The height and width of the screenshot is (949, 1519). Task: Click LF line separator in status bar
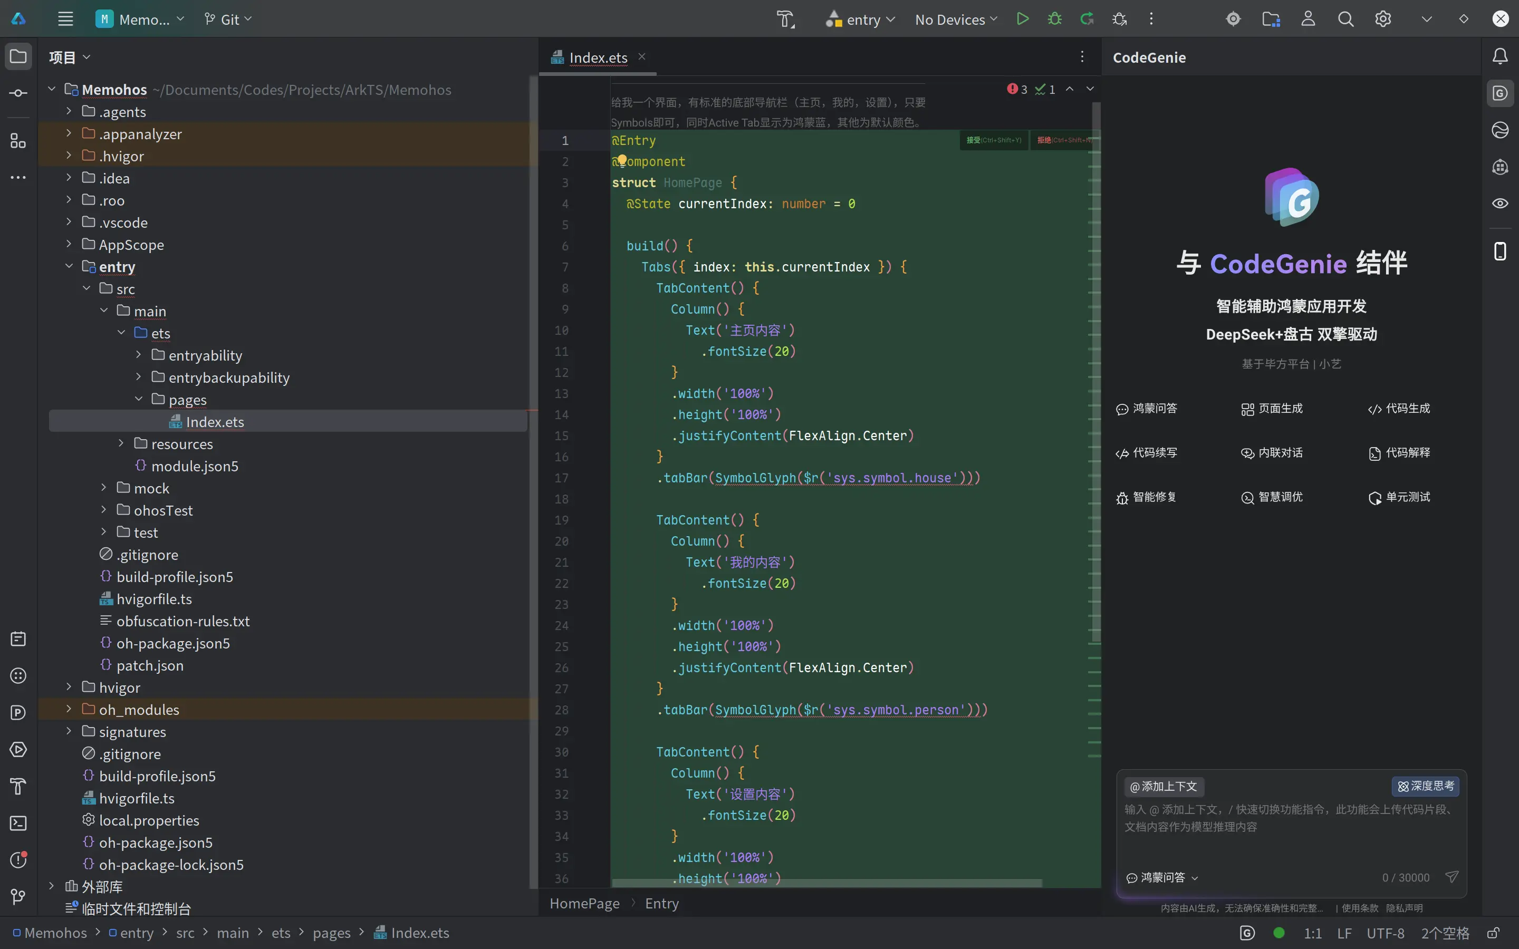[1344, 933]
